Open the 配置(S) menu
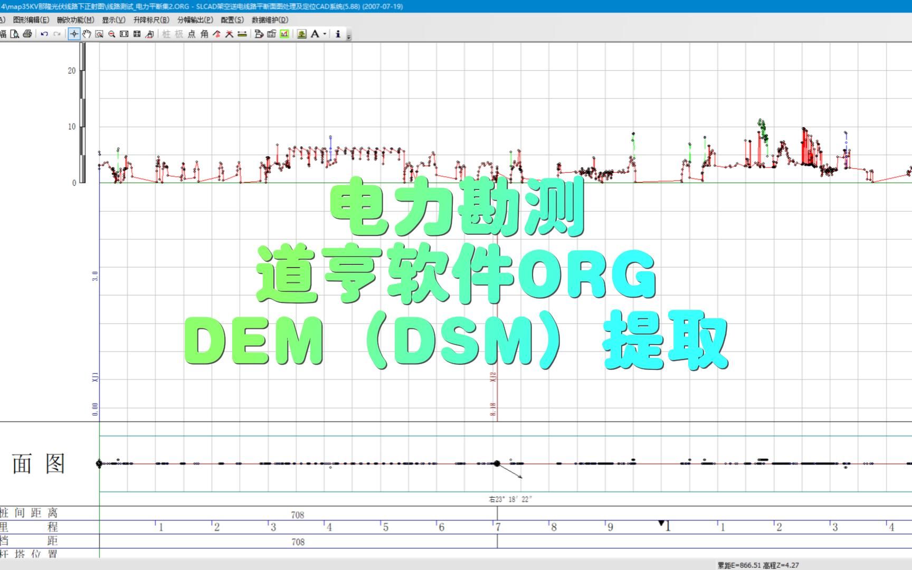Image resolution: width=912 pixels, height=570 pixels. pyautogui.click(x=232, y=20)
